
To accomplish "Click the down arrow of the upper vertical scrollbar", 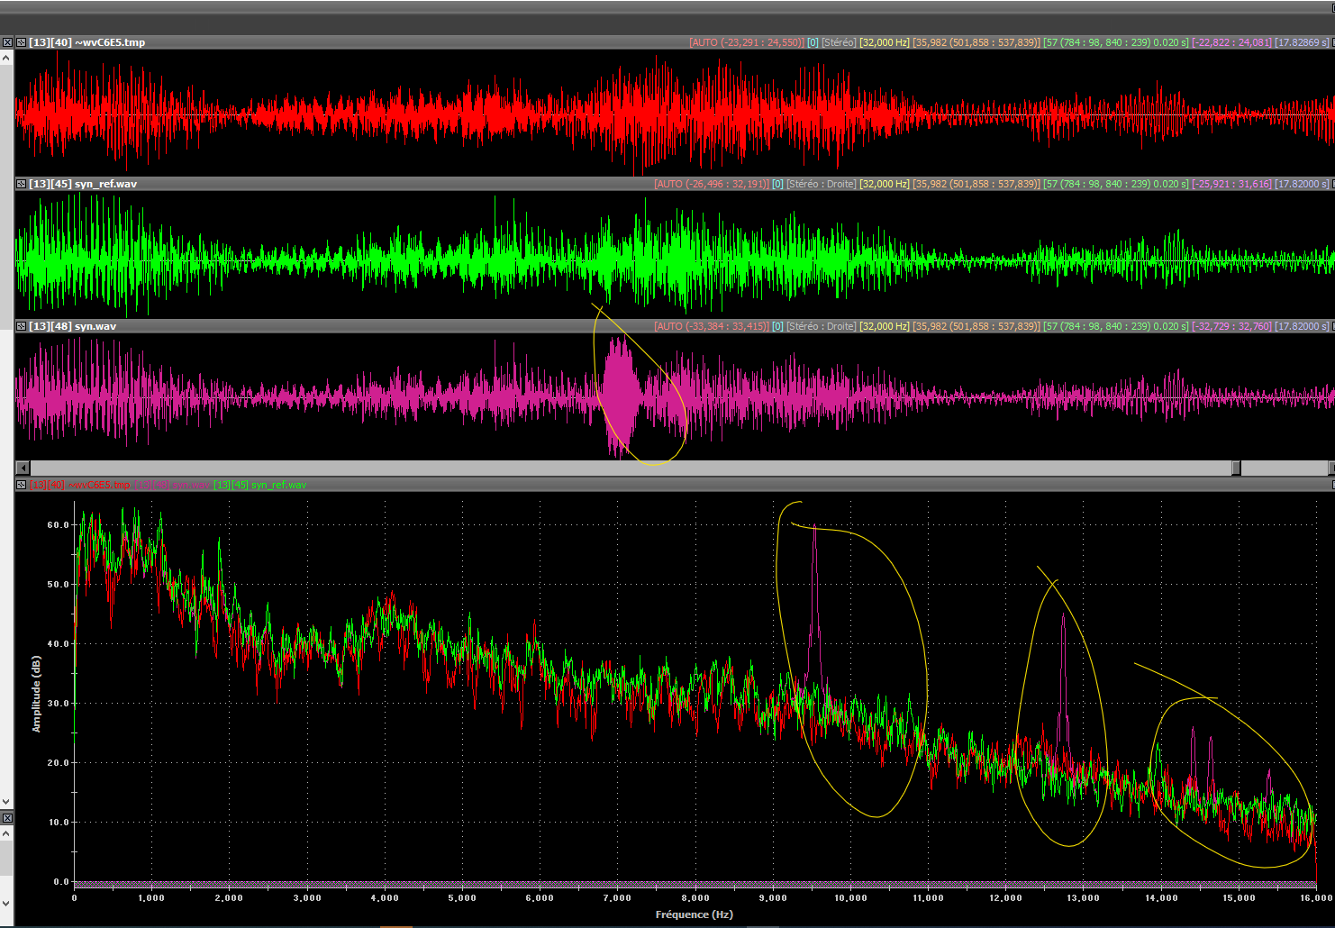I will click(6, 801).
